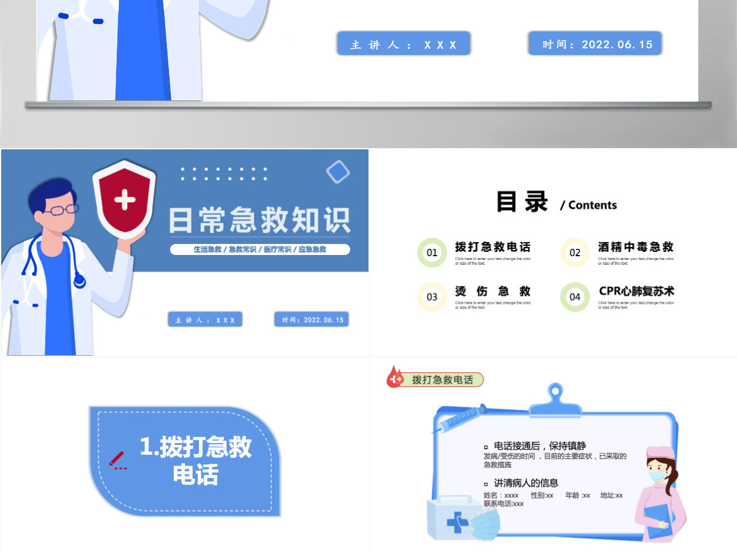The height and width of the screenshot is (553, 737).
Task: Select the 04 circle badge
Action: coord(575,297)
